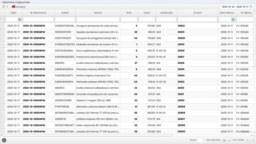Open the Ilość rekordów dropdown showing 40
The image size is (256, 144).
pos(226,140)
